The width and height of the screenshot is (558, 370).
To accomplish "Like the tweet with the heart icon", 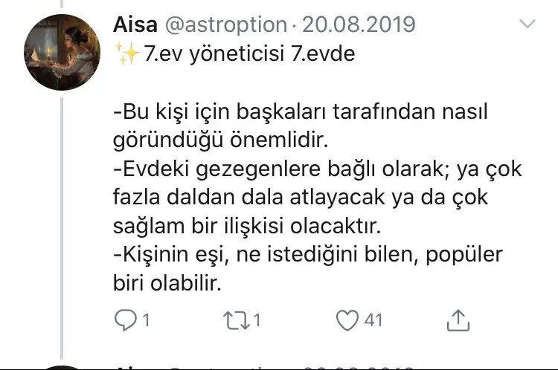I will point(347,320).
